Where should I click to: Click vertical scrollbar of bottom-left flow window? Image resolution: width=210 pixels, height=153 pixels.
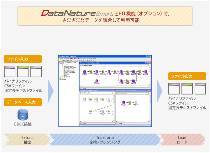[x=114, y=108]
